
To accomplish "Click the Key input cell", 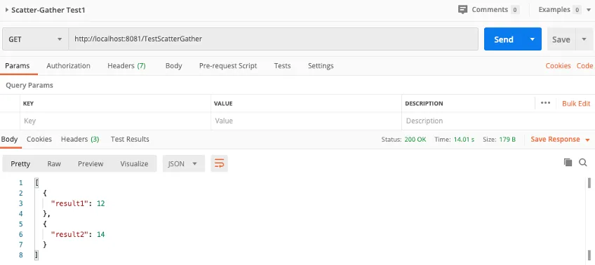I will 115,121.
